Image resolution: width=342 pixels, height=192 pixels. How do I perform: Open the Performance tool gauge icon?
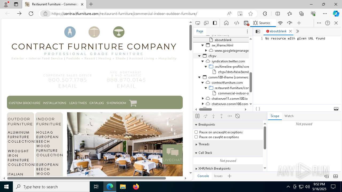pyautogui.click(x=290, y=23)
